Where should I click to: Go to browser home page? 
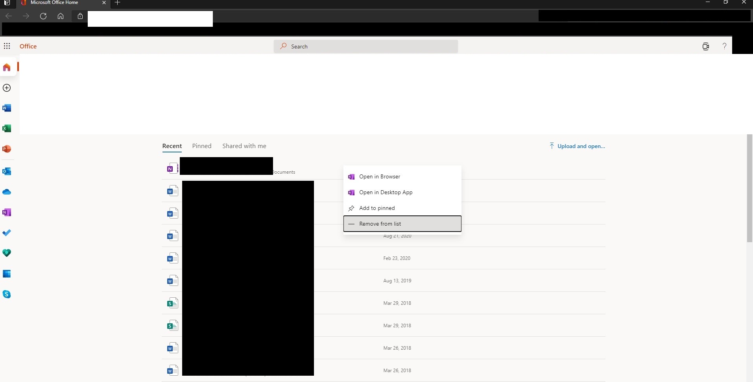61,16
